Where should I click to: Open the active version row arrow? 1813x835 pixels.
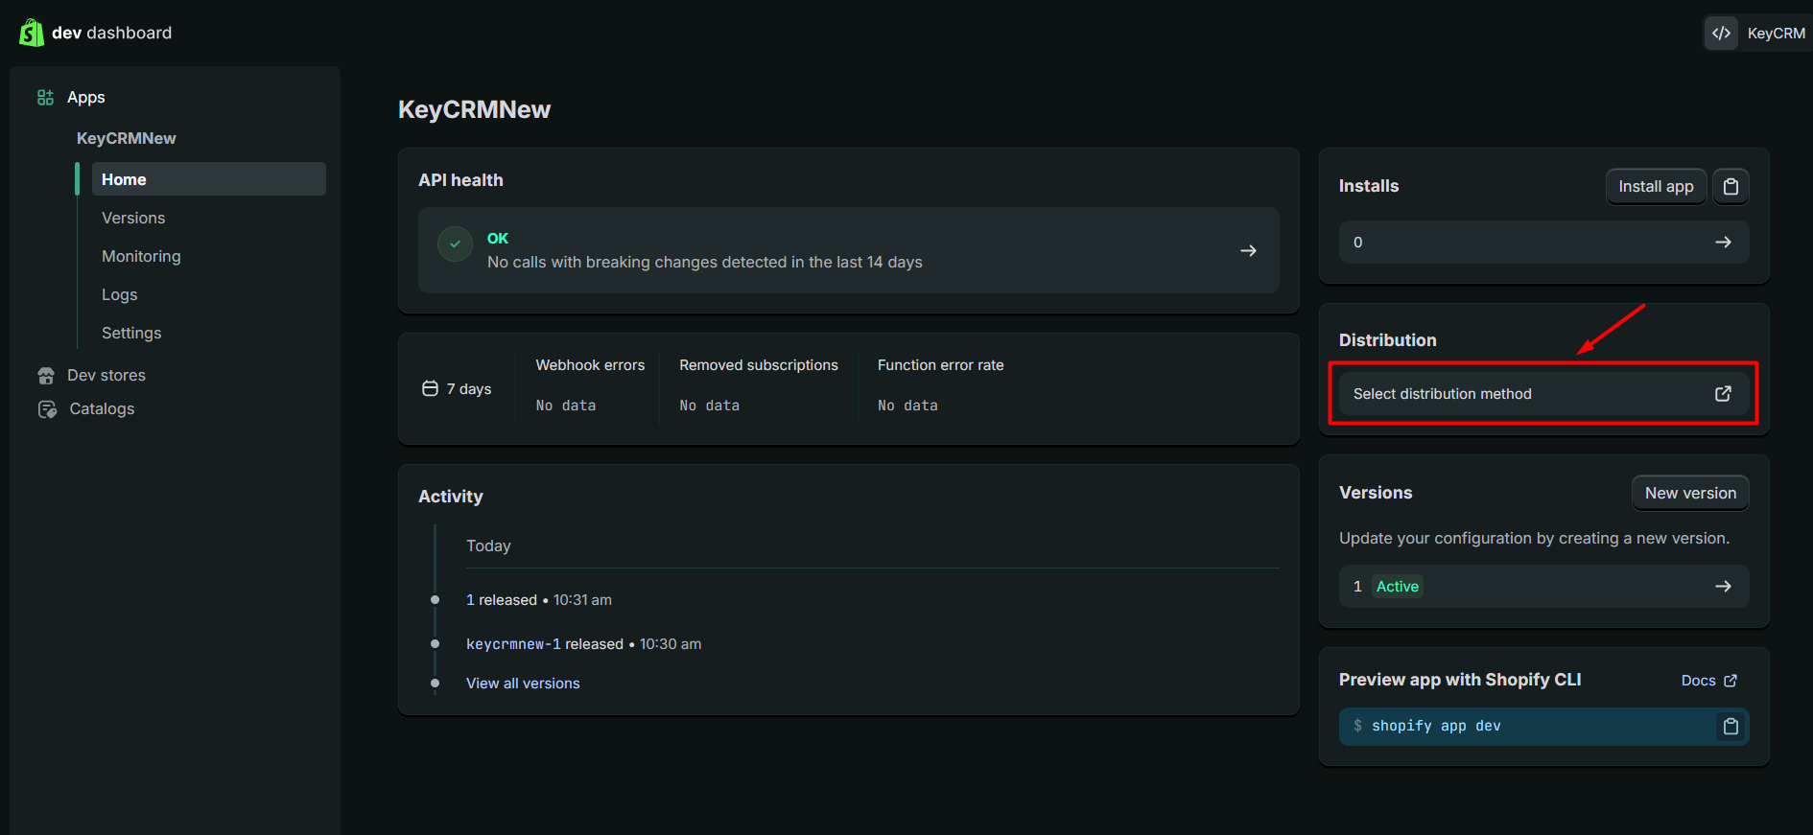pyautogui.click(x=1723, y=587)
